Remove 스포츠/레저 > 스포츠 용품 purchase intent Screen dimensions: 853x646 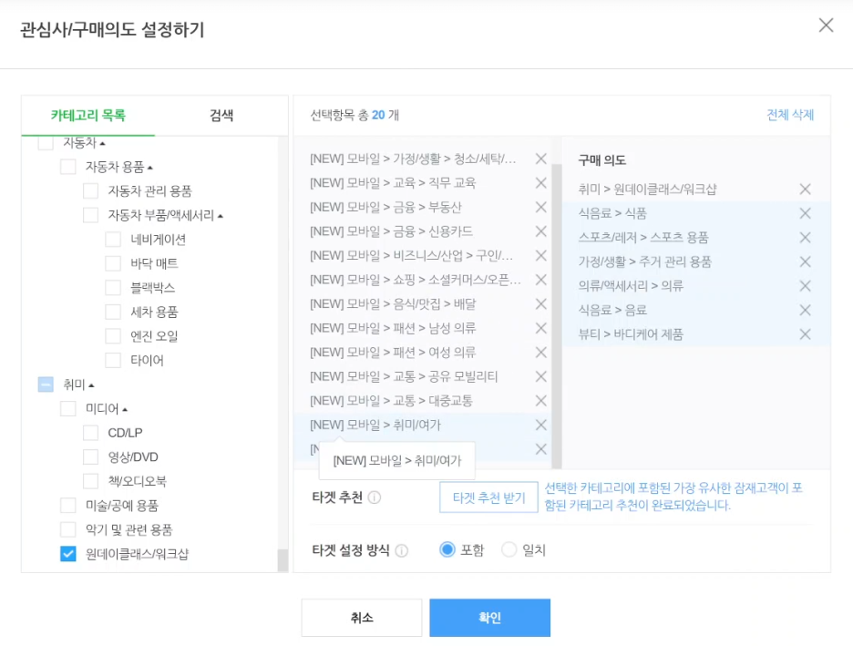pyautogui.click(x=805, y=238)
